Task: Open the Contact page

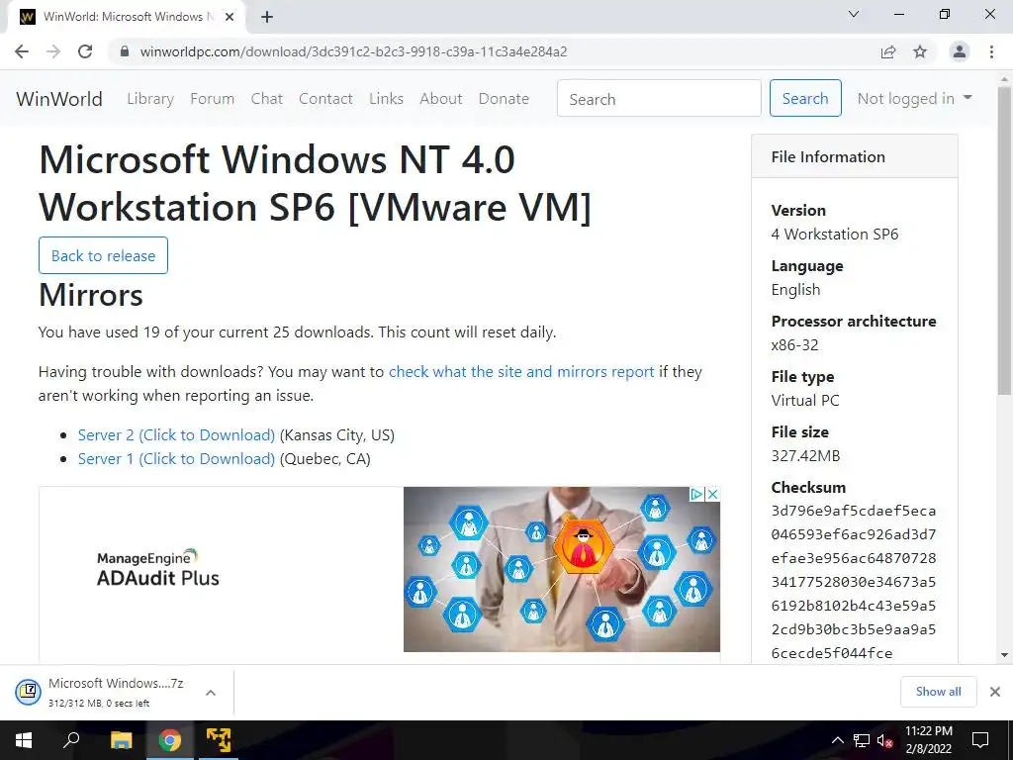Action: pyautogui.click(x=325, y=99)
